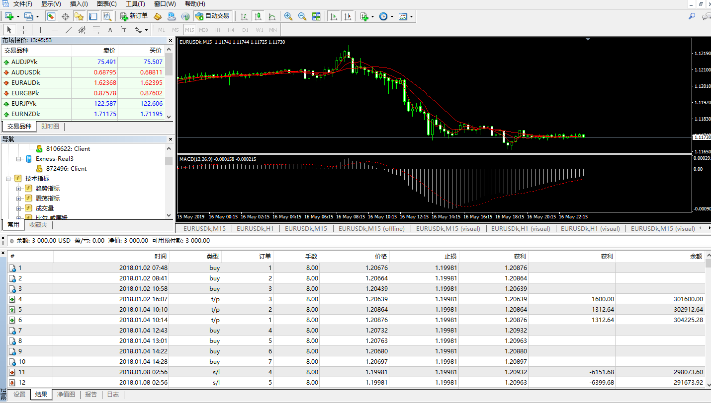
Task: Click the Market Watch vertical scrollbar
Action: 169,83
